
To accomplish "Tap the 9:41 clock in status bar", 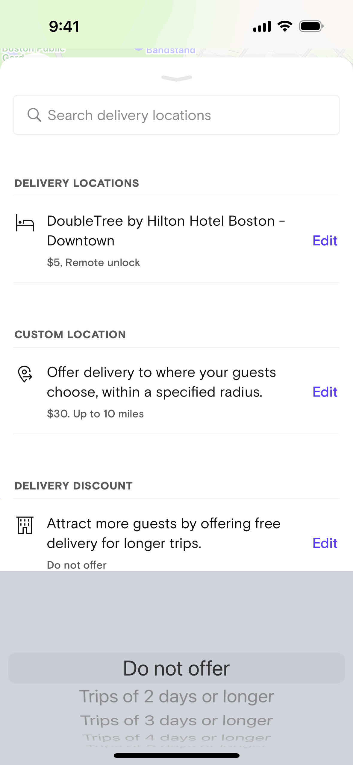I will (64, 26).
